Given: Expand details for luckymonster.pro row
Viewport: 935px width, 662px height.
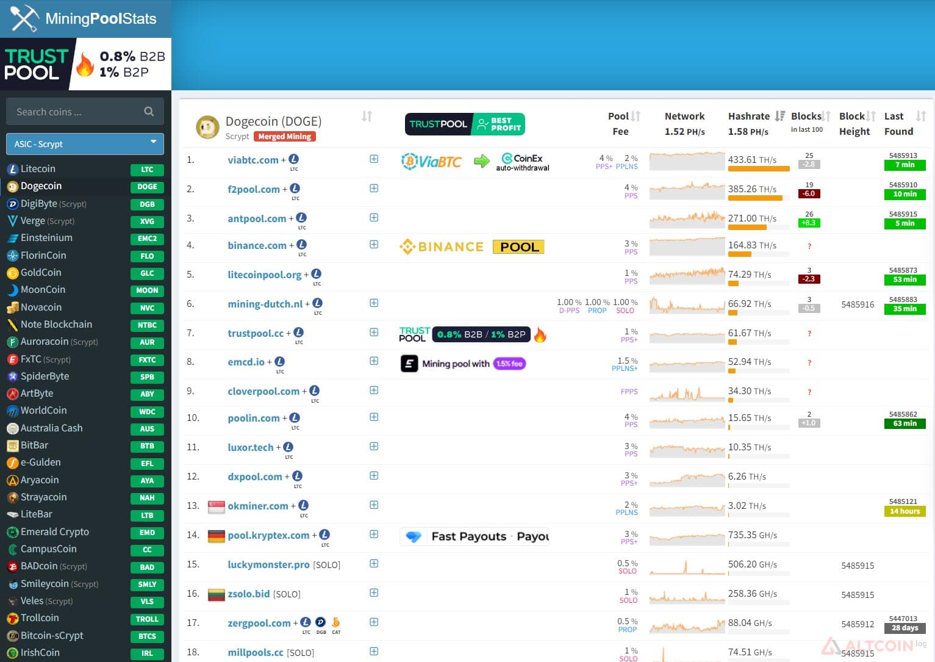Looking at the screenshot, I should (x=374, y=563).
